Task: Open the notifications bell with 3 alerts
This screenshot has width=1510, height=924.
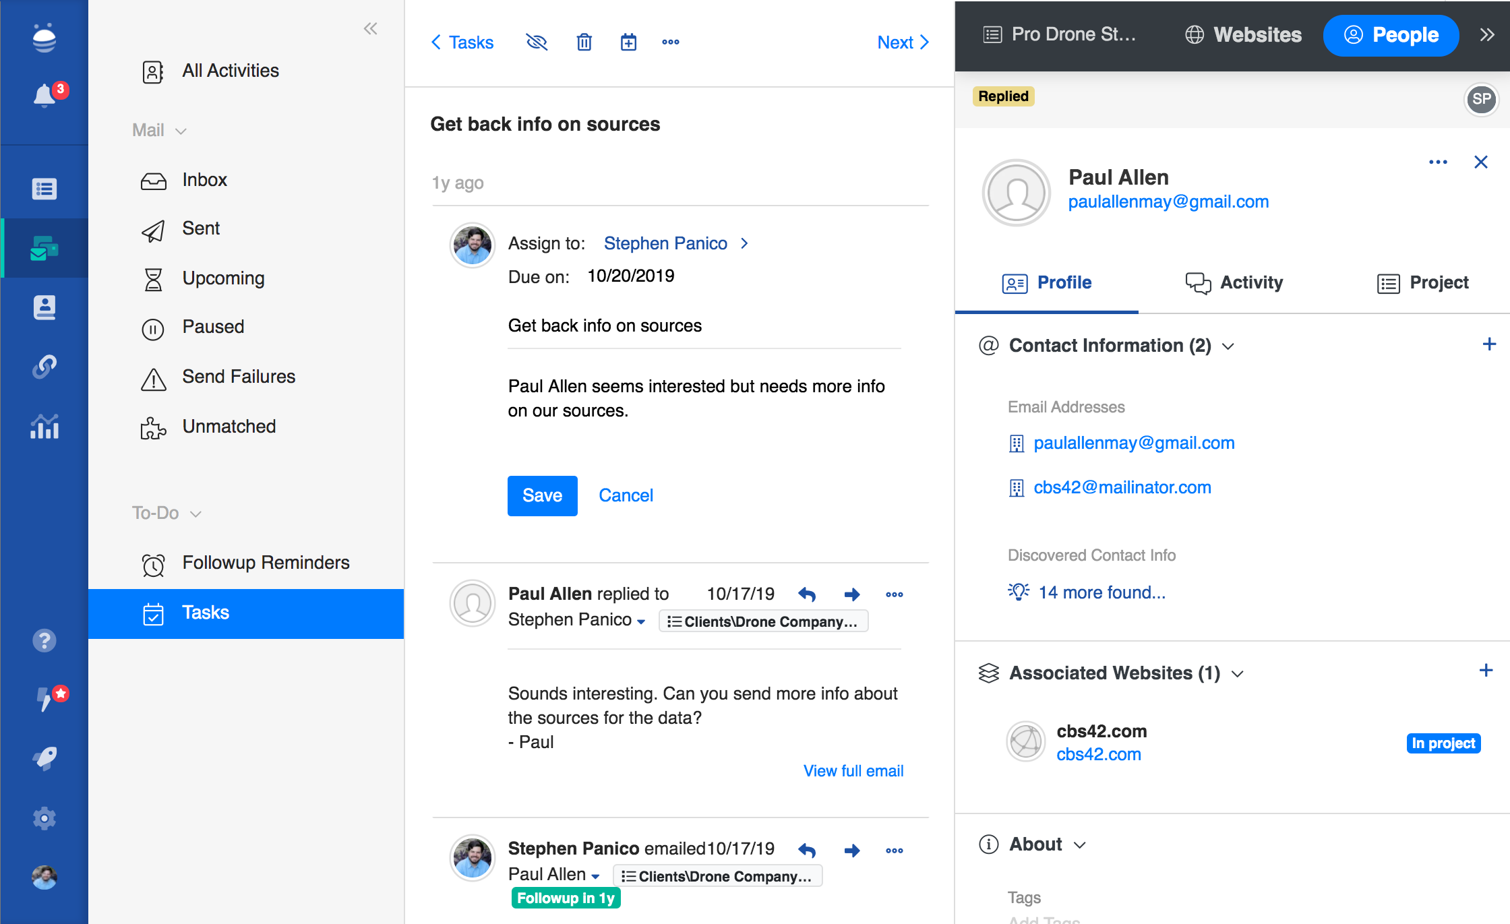Action: tap(44, 95)
